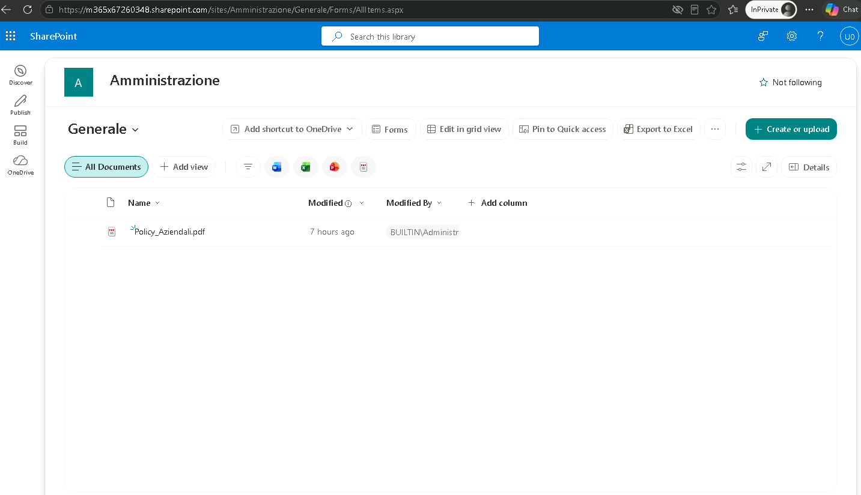Image resolution: width=861 pixels, height=495 pixels.
Task: Click Add column header
Action: [497, 203]
